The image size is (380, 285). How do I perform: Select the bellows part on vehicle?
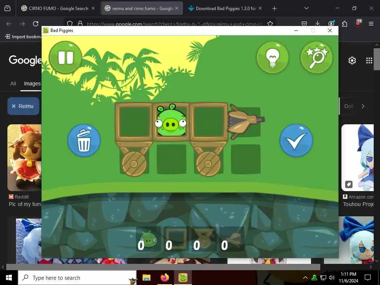(246, 121)
